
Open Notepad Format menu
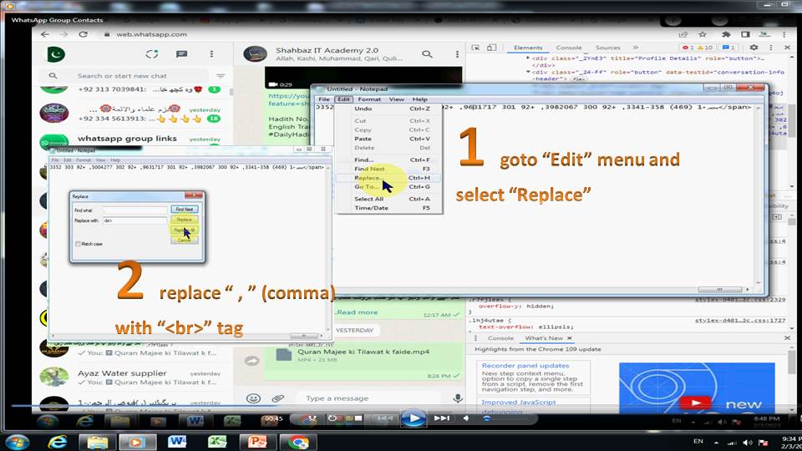tap(369, 99)
